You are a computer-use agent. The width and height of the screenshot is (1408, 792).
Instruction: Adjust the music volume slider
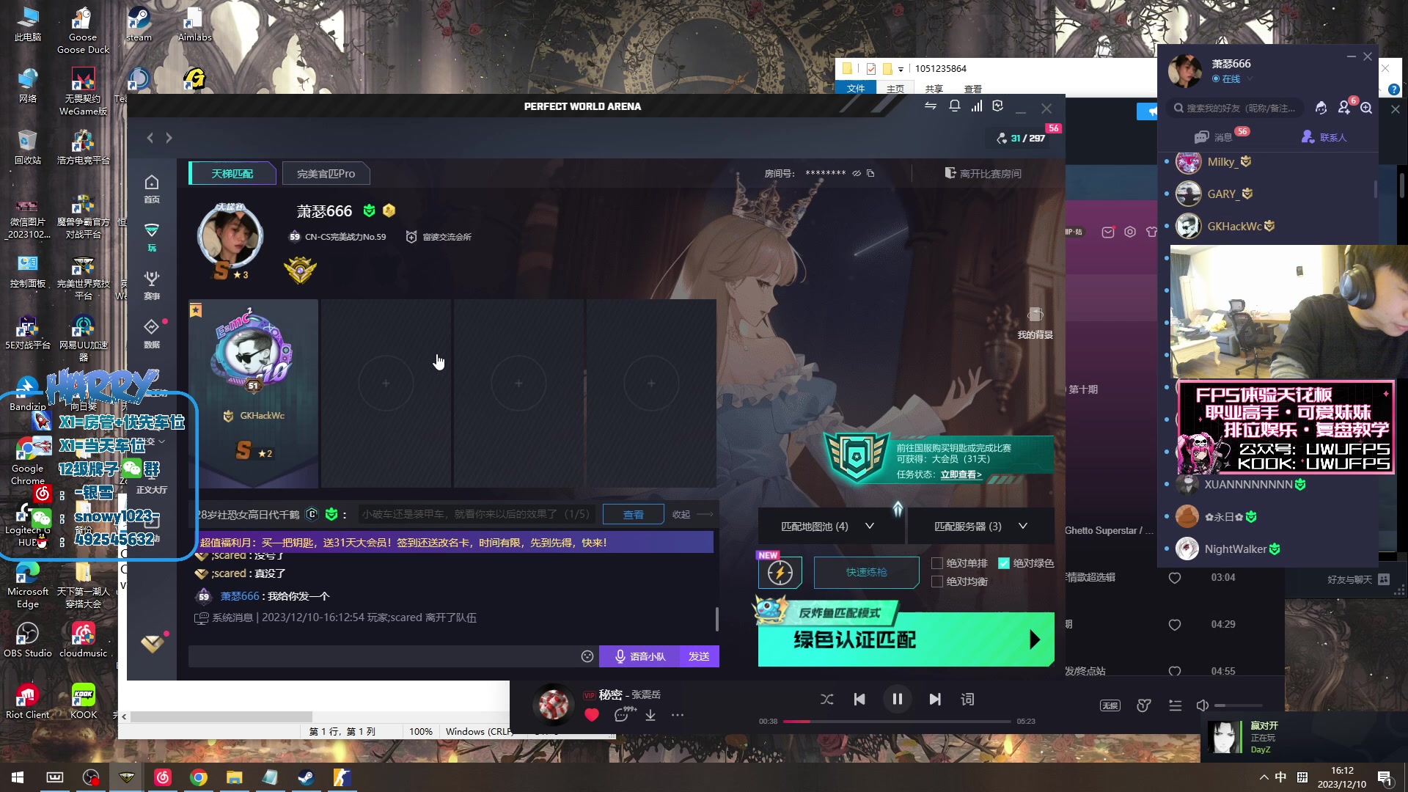1238,705
